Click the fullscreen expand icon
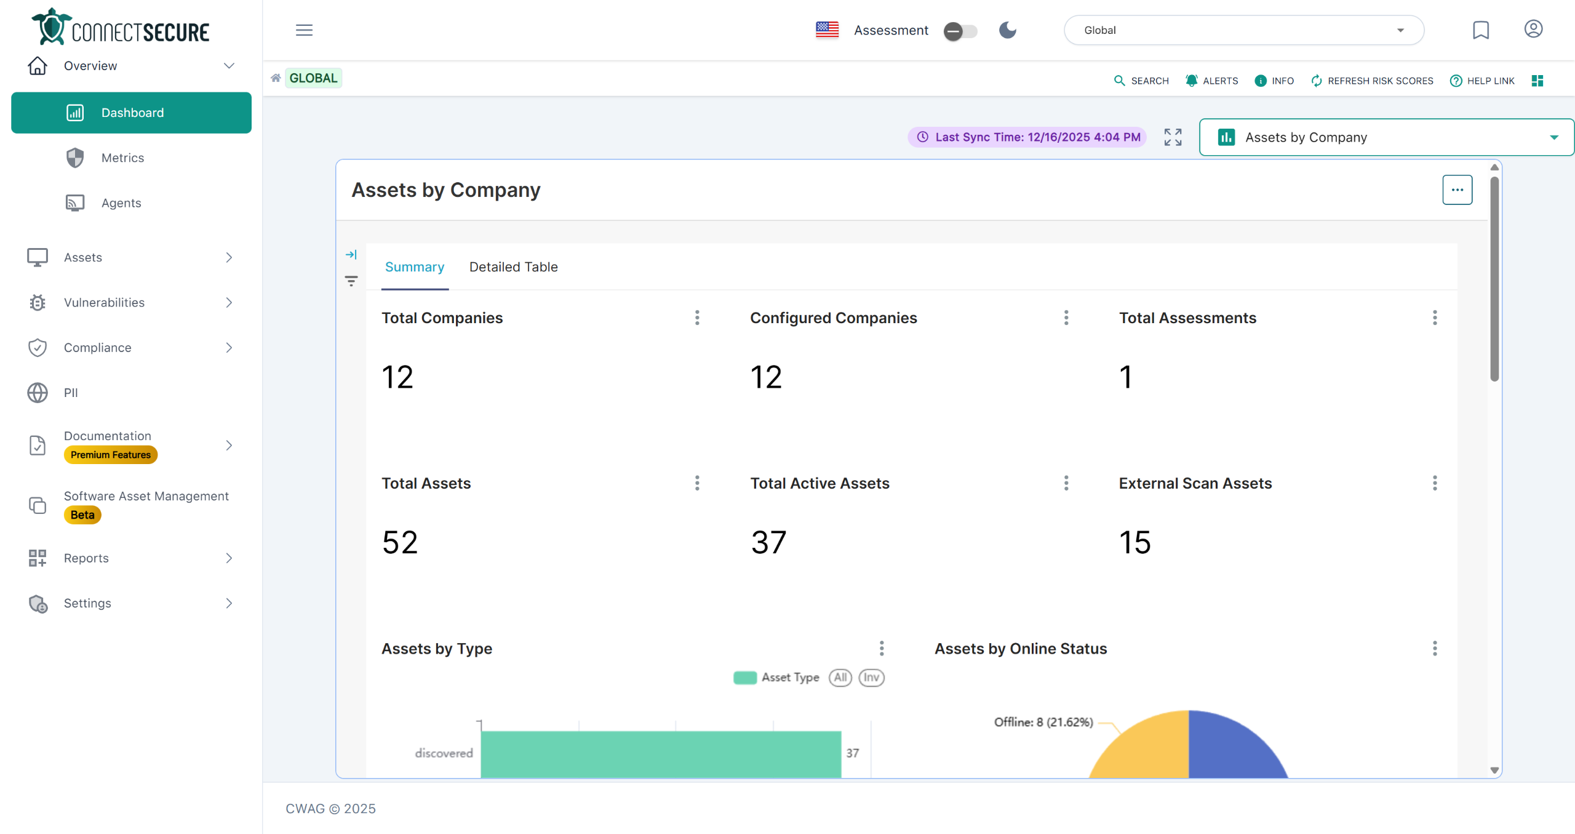Screen dimensions: 1575x834 pyautogui.click(x=1173, y=137)
